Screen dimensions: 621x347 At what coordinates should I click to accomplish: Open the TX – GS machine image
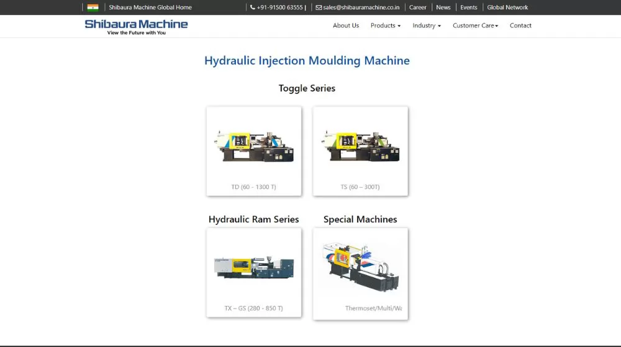(254, 268)
